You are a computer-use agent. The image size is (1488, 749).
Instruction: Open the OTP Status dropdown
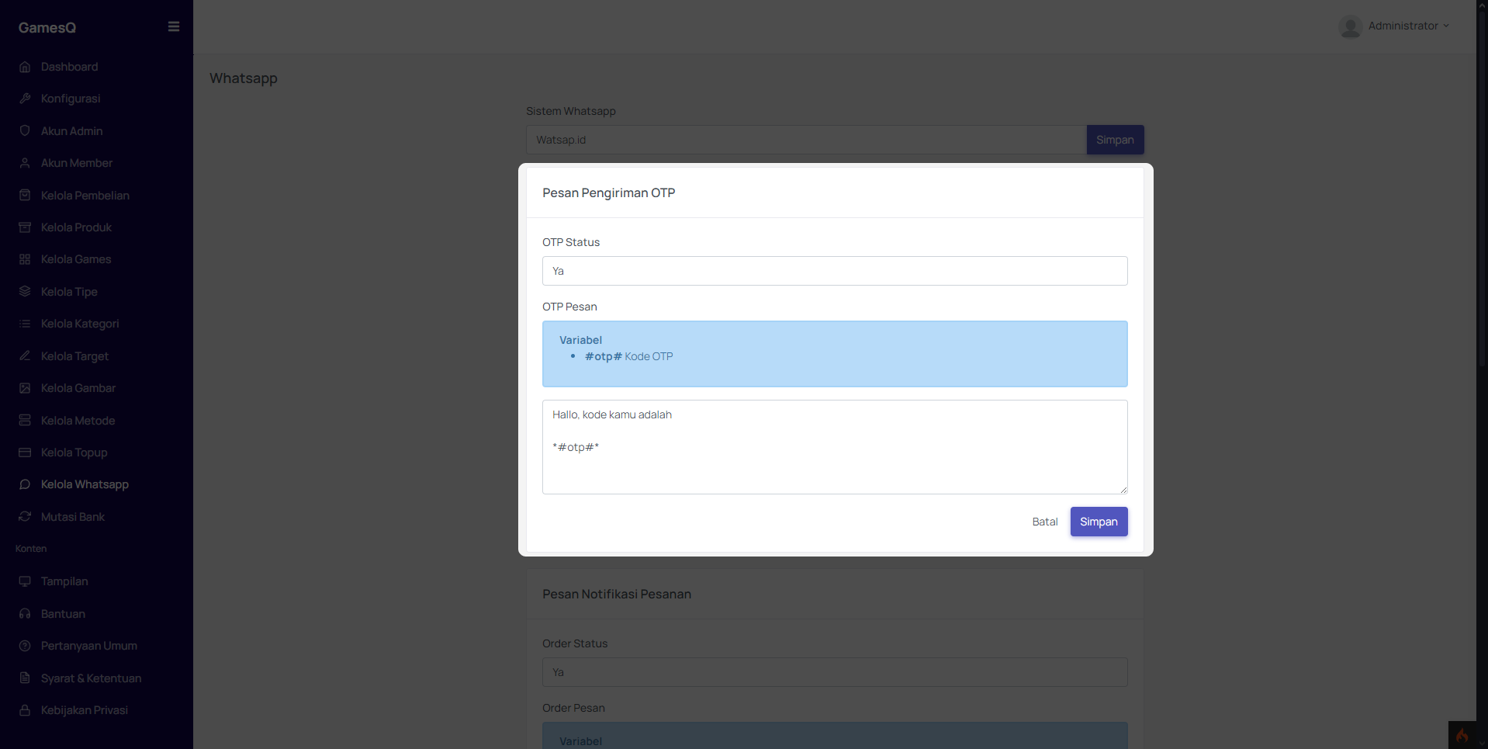835,271
